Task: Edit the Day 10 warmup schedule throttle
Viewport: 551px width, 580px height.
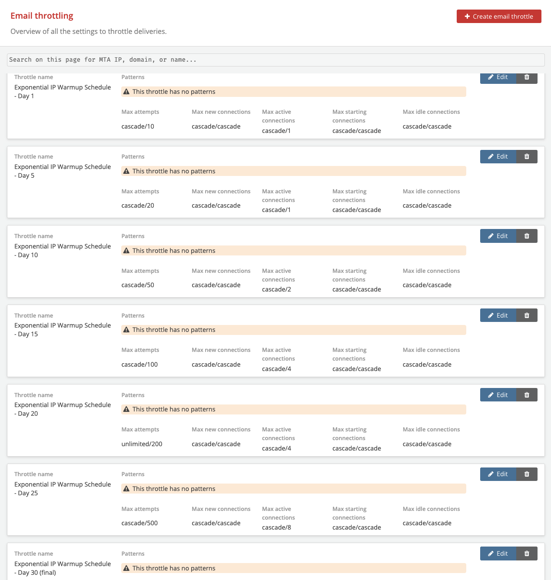Action: click(498, 236)
